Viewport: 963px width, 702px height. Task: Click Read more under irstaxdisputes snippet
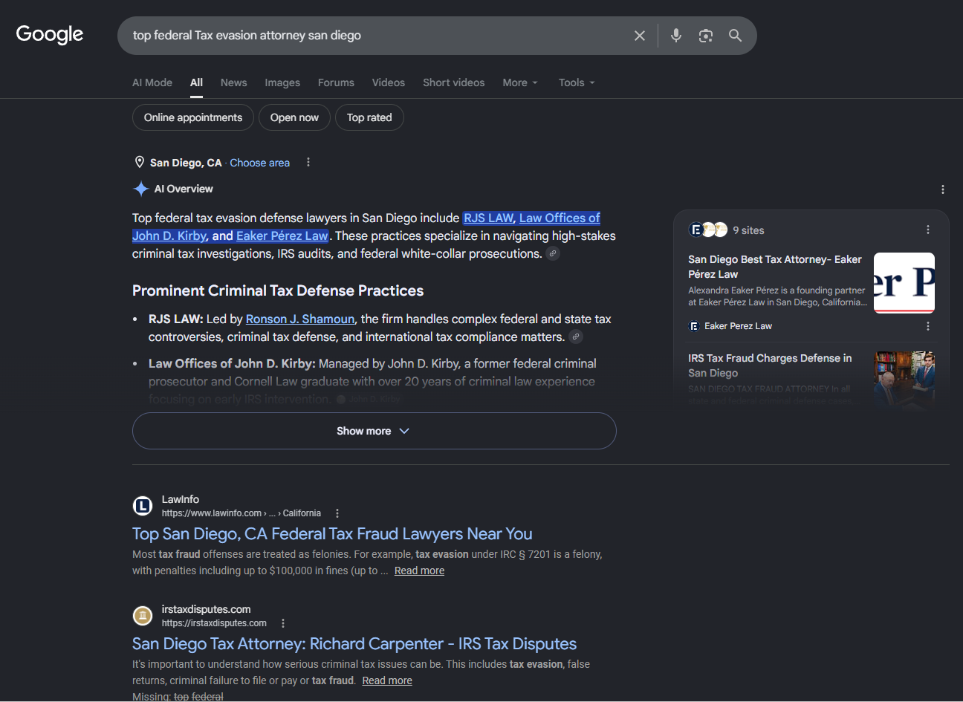(387, 680)
